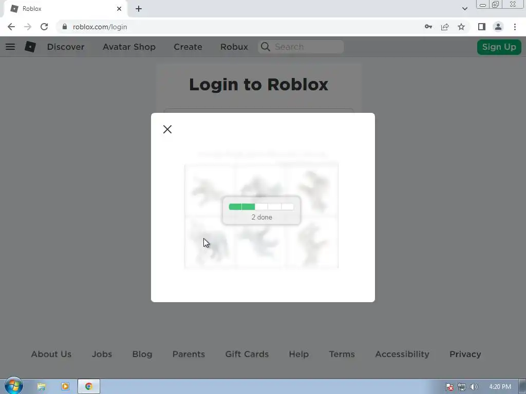The image size is (526, 394).
Task: Click the Chrome taskbar icon
Action: point(88,387)
